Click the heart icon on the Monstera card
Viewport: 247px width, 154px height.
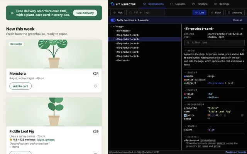(95, 86)
